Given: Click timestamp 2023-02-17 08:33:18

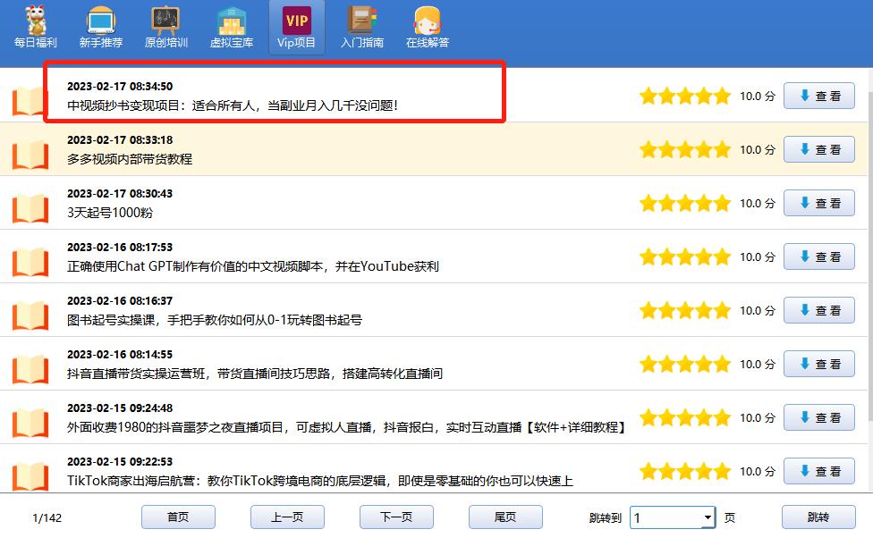Looking at the screenshot, I should click(120, 139).
